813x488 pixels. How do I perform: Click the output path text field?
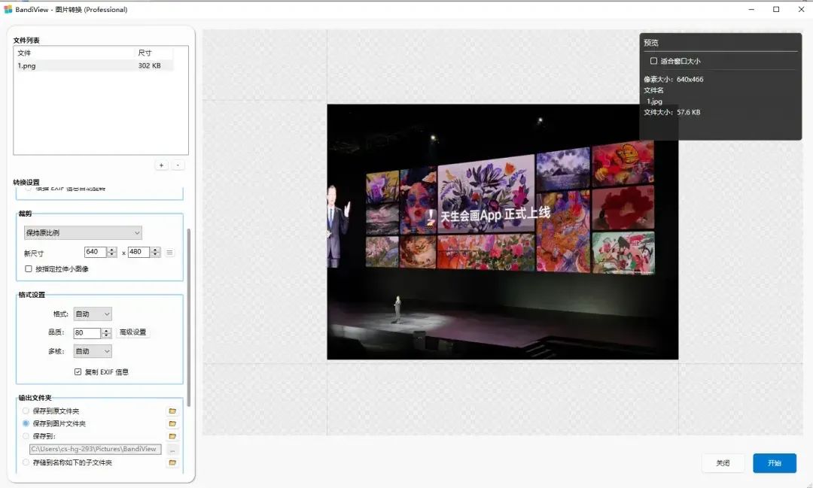tap(96, 449)
